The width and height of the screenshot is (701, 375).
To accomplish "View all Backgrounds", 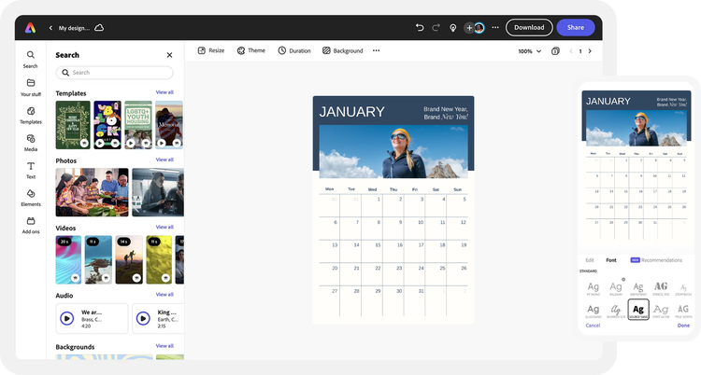I will click(x=165, y=345).
